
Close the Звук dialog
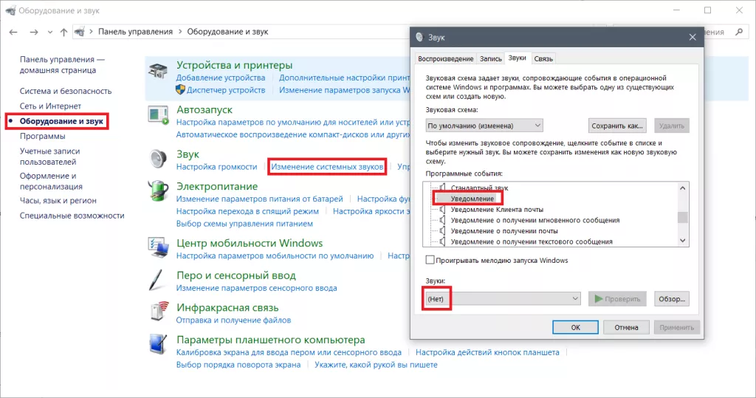[693, 37]
